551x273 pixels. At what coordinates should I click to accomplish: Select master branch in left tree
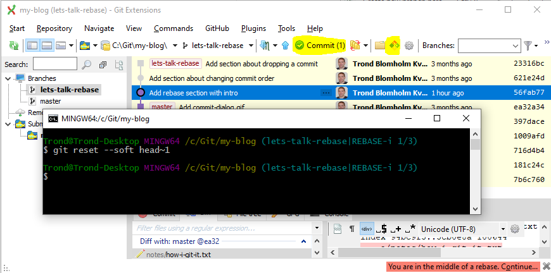pyautogui.click(x=50, y=101)
